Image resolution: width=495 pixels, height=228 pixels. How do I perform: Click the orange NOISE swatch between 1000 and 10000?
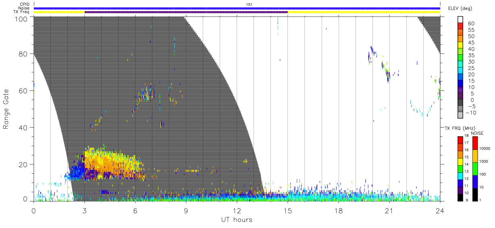pyautogui.click(x=475, y=156)
